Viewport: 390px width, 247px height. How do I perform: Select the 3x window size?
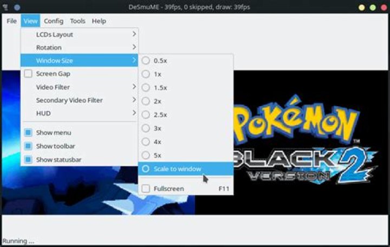[x=186, y=128]
